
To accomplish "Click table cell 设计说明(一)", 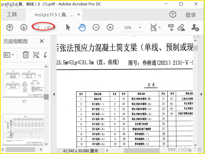I will (x=98, y=104).
